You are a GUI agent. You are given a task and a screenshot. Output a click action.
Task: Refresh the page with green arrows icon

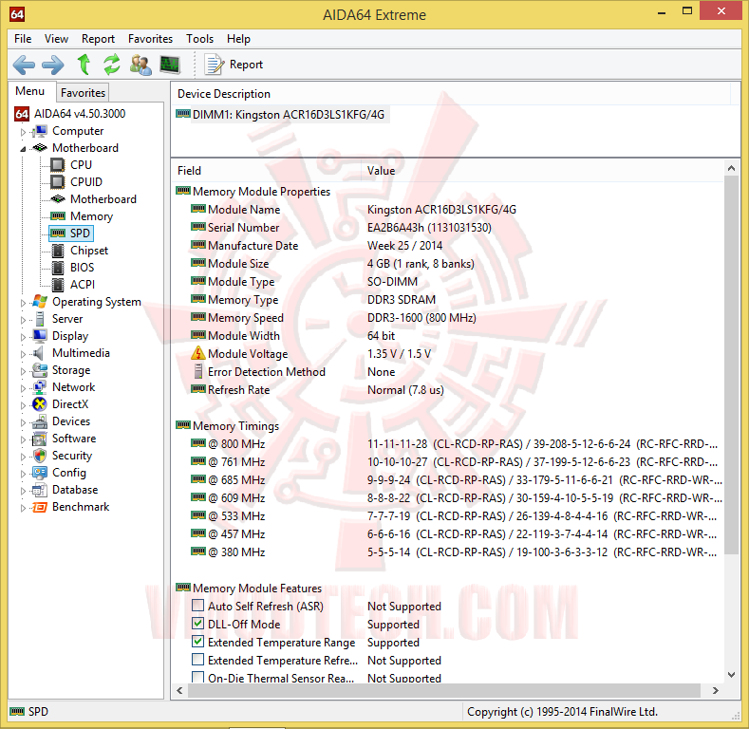point(112,65)
